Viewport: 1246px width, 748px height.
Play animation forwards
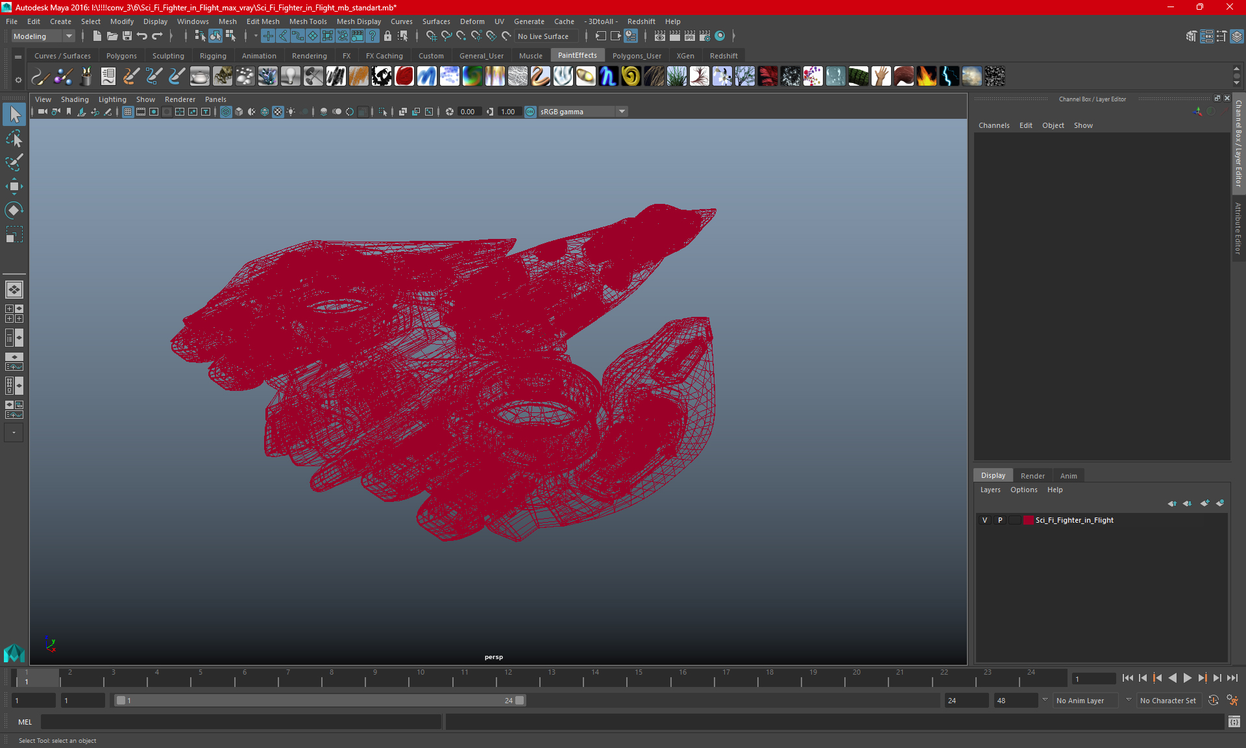1187,678
